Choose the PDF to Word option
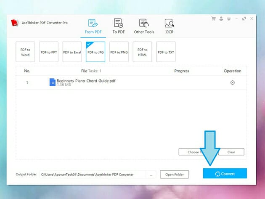This screenshot has width=265, height=199. [x=25, y=52]
